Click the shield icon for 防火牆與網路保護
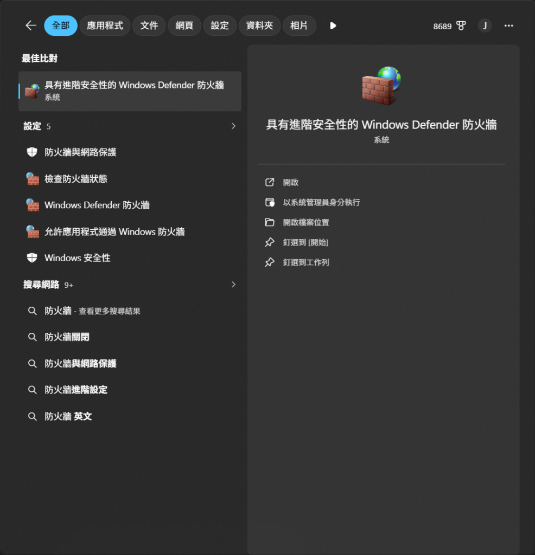 pos(32,152)
